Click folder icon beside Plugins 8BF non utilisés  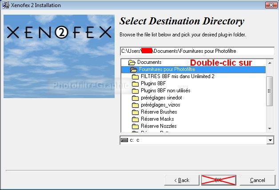[135, 91]
